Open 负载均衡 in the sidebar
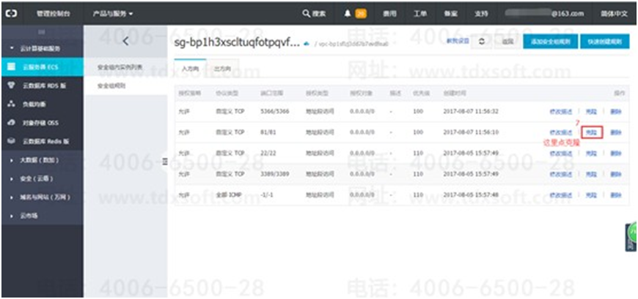Screen dimensions: 638x299 pyautogui.click(x=37, y=105)
